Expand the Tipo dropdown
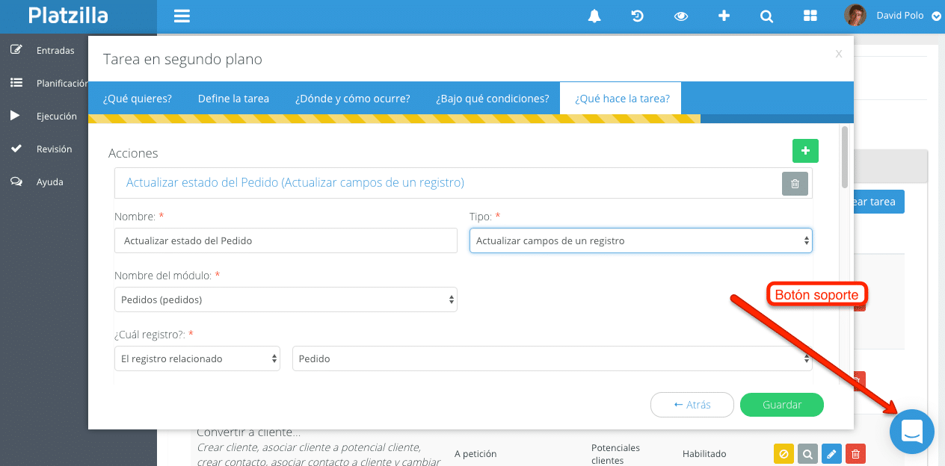The image size is (945, 466). [x=641, y=240]
